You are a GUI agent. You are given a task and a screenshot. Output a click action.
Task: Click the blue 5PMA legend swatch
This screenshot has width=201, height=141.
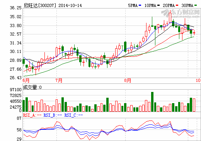pos(140,5)
